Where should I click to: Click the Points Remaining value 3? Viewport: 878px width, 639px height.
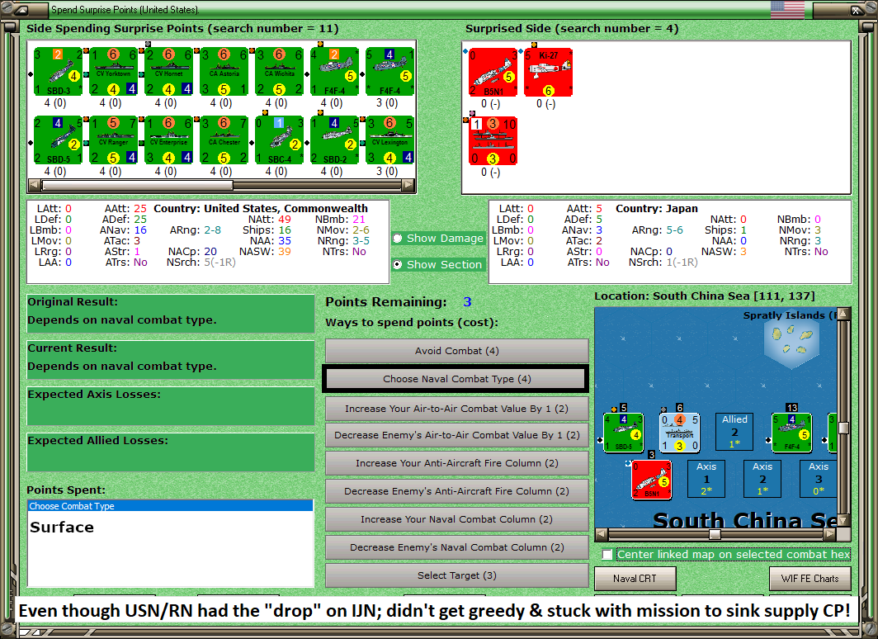(x=467, y=302)
